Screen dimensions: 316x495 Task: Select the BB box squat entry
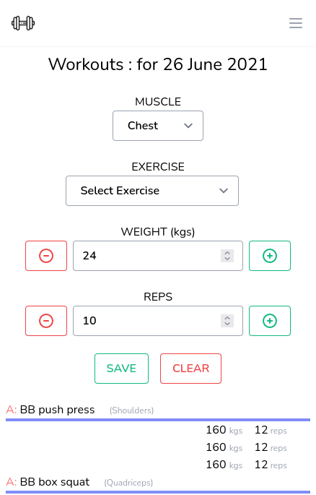point(55,482)
